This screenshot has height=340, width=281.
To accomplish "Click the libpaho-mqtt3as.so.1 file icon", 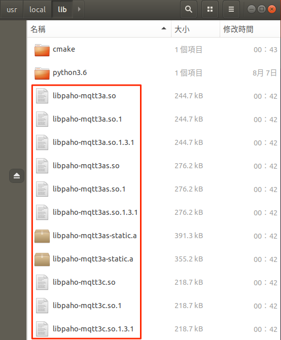I will [42, 189].
